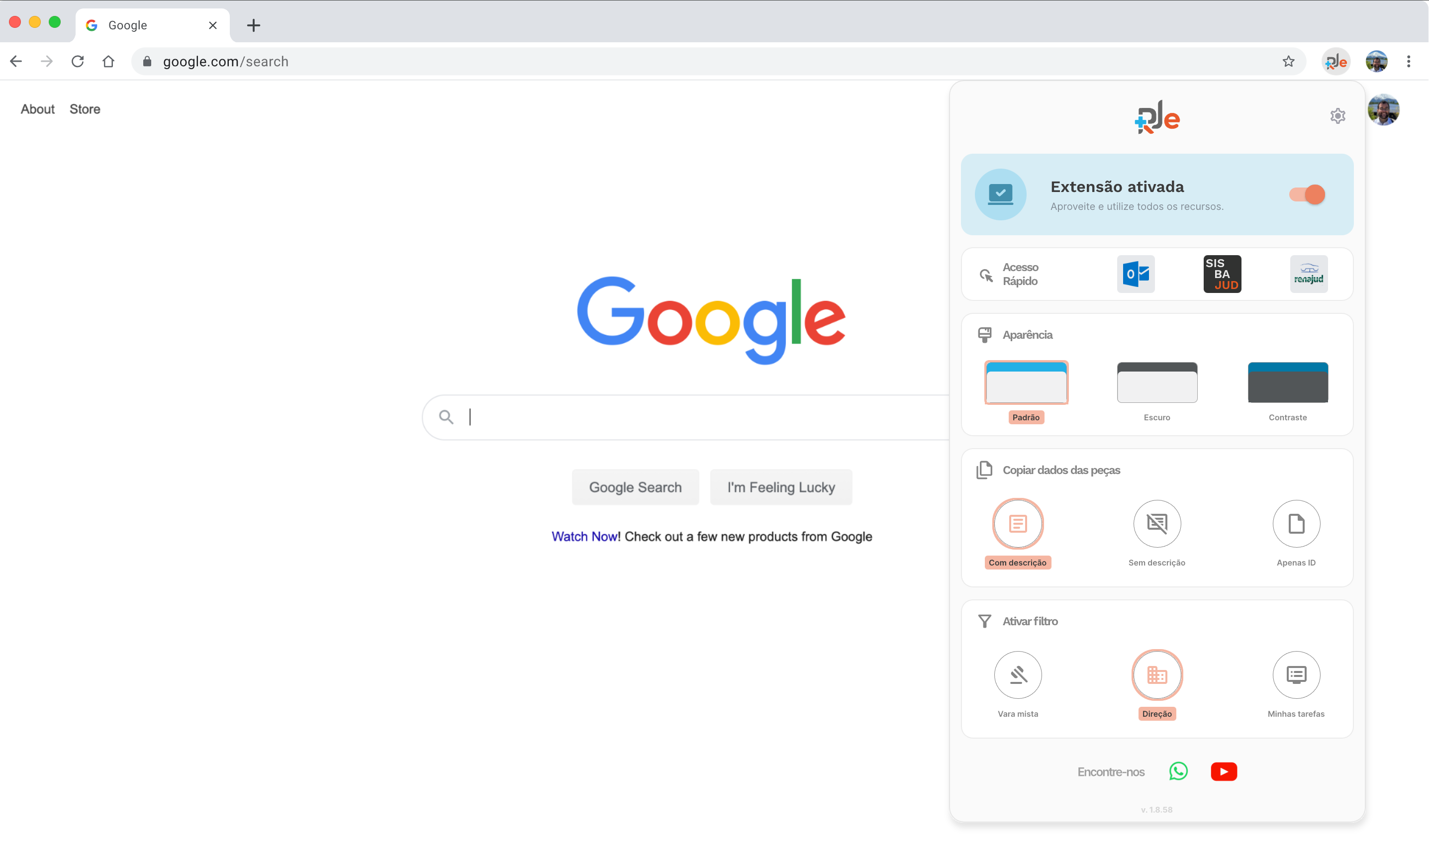This screenshot has width=1429, height=857.
Task: Select the Google browser tab
Action: pos(152,25)
